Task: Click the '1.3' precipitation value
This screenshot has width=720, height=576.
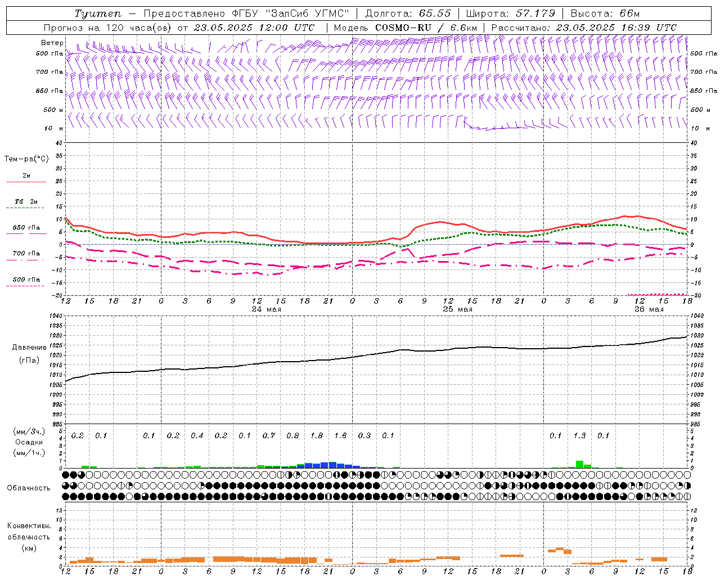Action: click(579, 436)
